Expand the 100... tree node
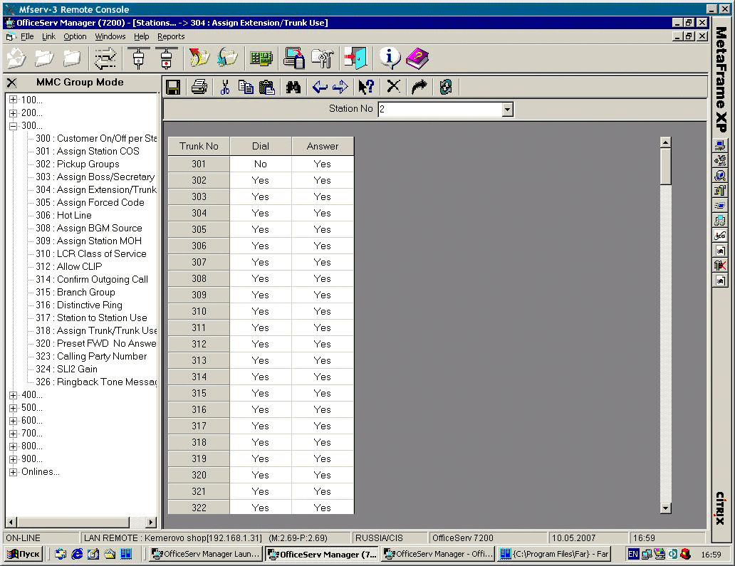The height and width of the screenshot is (566, 735). coord(13,100)
